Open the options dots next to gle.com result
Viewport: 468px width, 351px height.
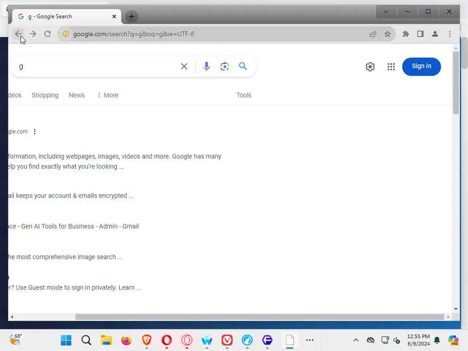(x=35, y=132)
